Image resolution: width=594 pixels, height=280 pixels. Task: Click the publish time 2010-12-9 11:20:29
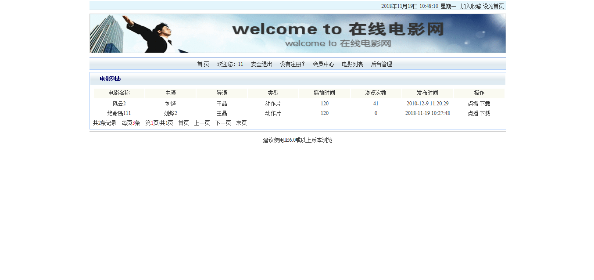coord(428,104)
